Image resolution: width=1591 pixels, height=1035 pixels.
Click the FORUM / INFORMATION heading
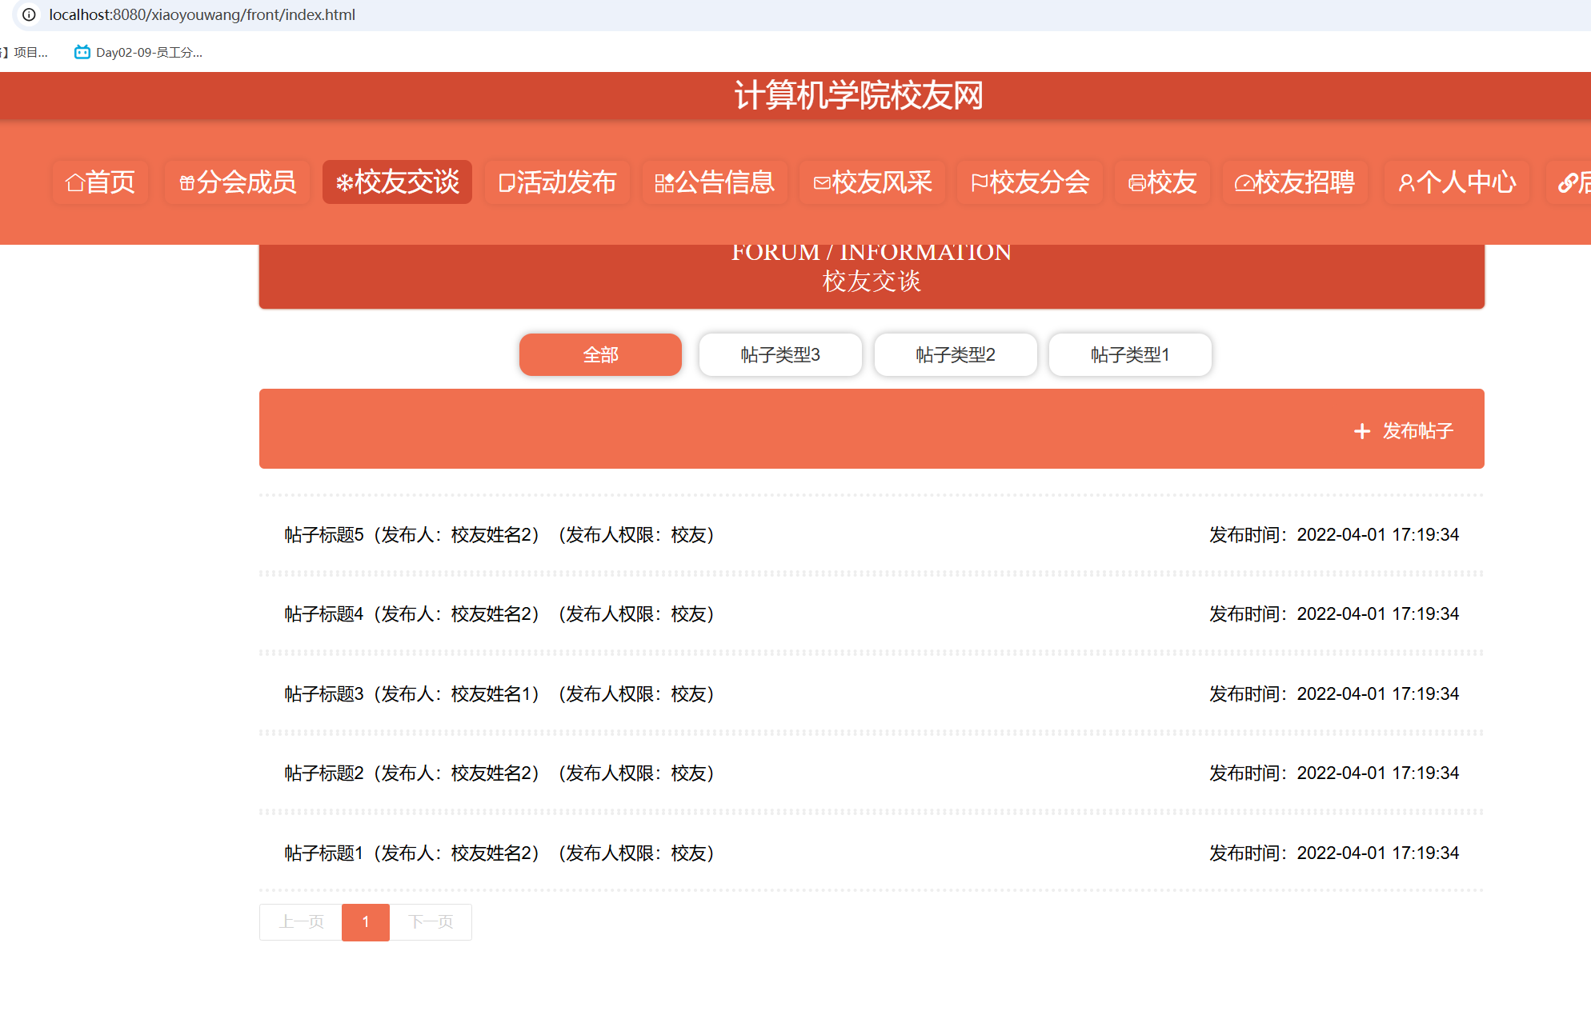[x=872, y=253]
